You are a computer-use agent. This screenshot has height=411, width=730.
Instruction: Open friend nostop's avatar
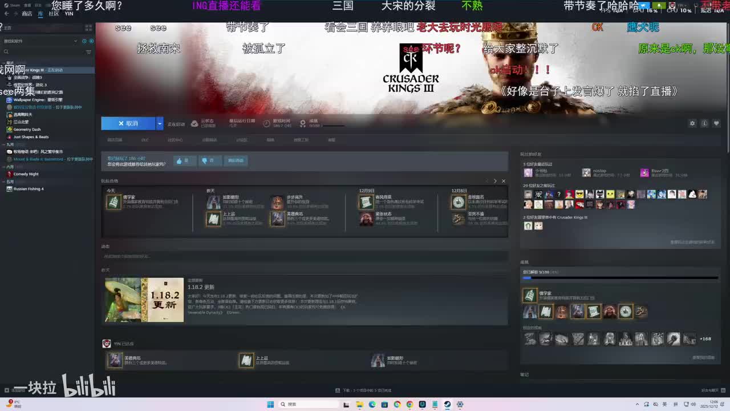(586, 172)
